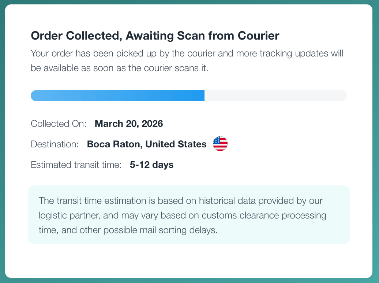Click the description line starting "Your order has been picked up"
379x283 pixels.
tap(187, 54)
